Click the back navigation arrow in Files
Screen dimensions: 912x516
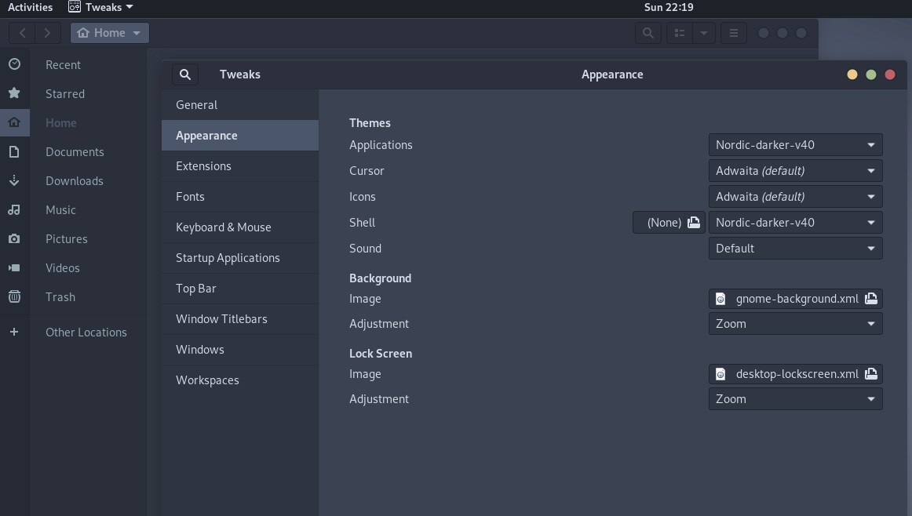point(21,33)
